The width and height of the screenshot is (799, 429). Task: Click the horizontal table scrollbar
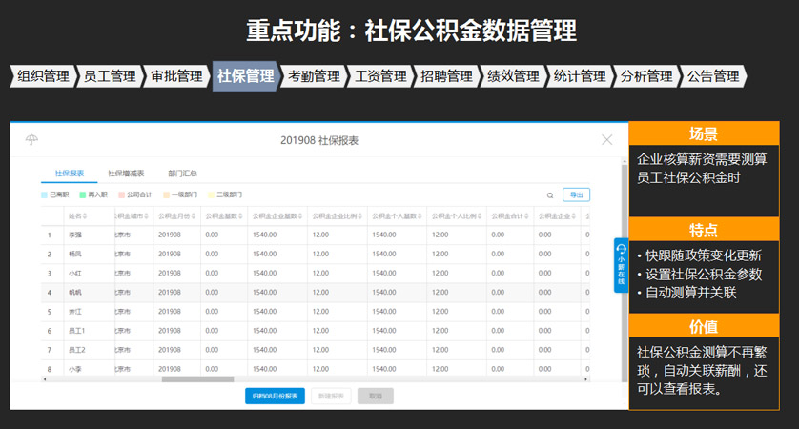point(191,379)
